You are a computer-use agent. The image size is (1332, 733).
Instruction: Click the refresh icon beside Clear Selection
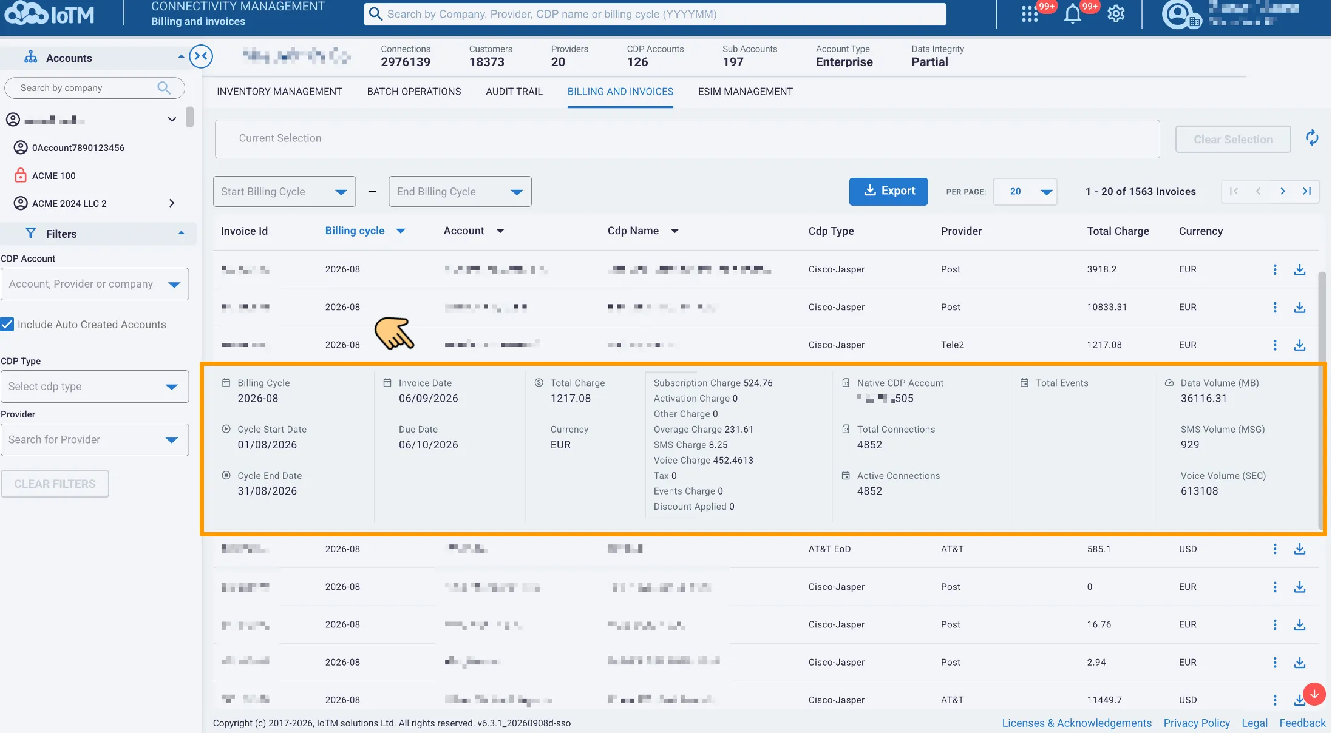[x=1312, y=138]
